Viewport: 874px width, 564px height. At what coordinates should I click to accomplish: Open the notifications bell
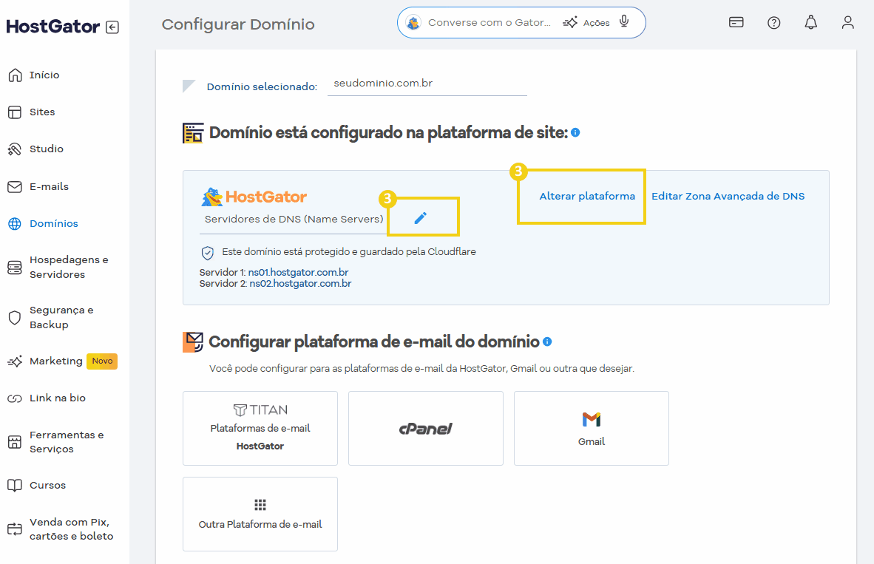coord(810,22)
